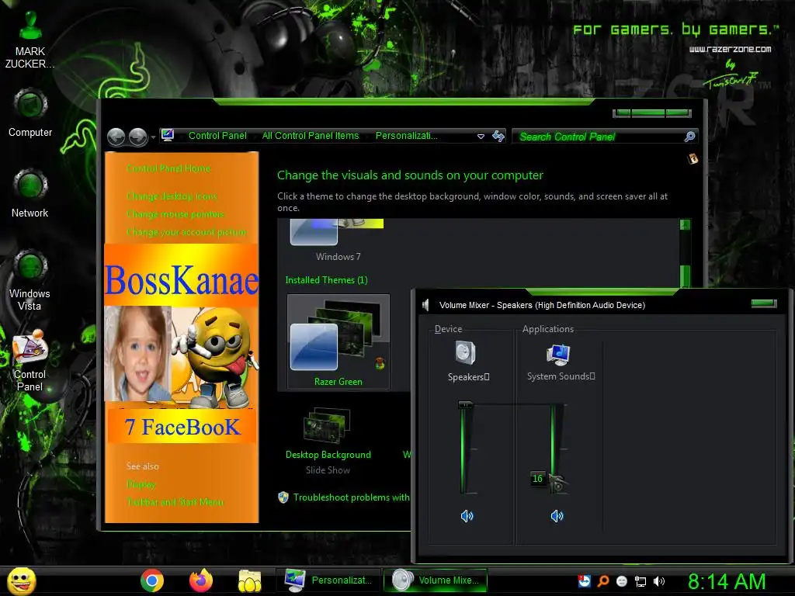Click the refresh icon next to address bar
This screenshot has width=795, height=596.
[x=498, y=136]
